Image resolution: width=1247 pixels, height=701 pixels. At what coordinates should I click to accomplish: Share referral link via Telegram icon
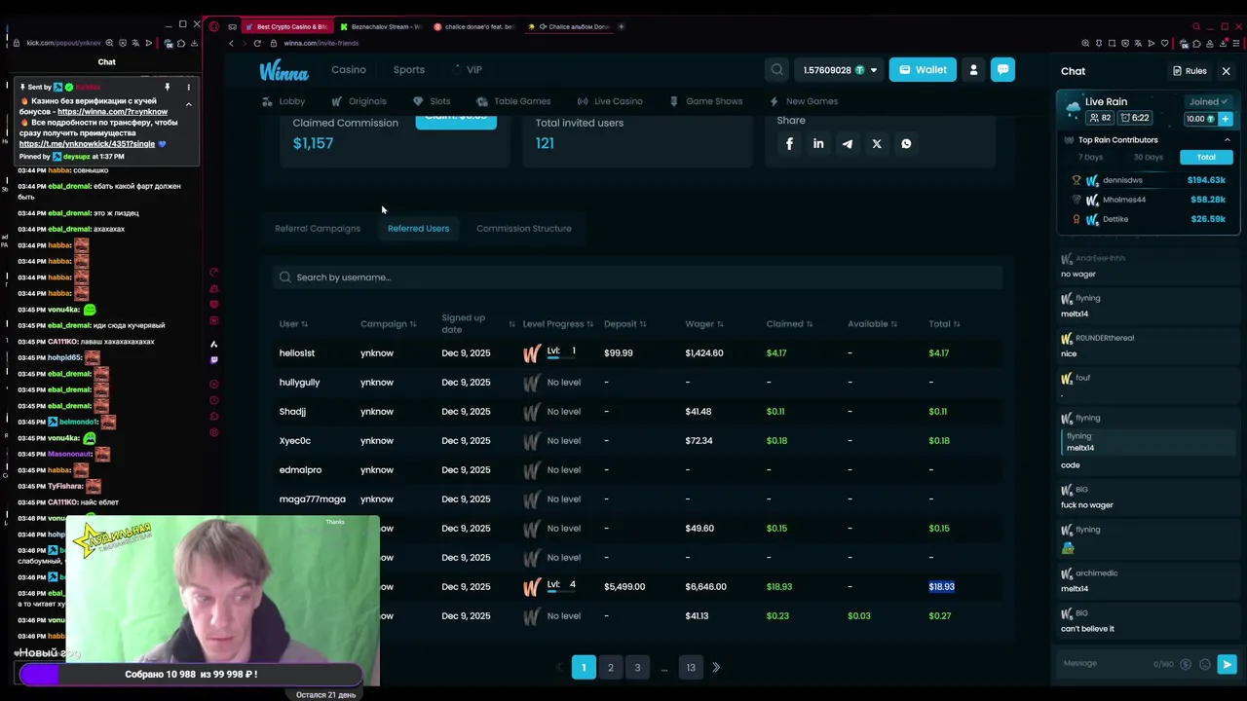tap(848, 144)
